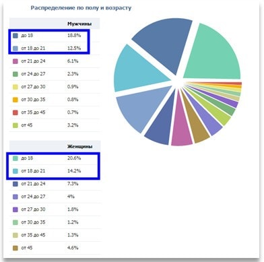Screen dimensions: 264x262
Task: Select the 18.8% value for men under 18
Action: click(x=74, y=36)
